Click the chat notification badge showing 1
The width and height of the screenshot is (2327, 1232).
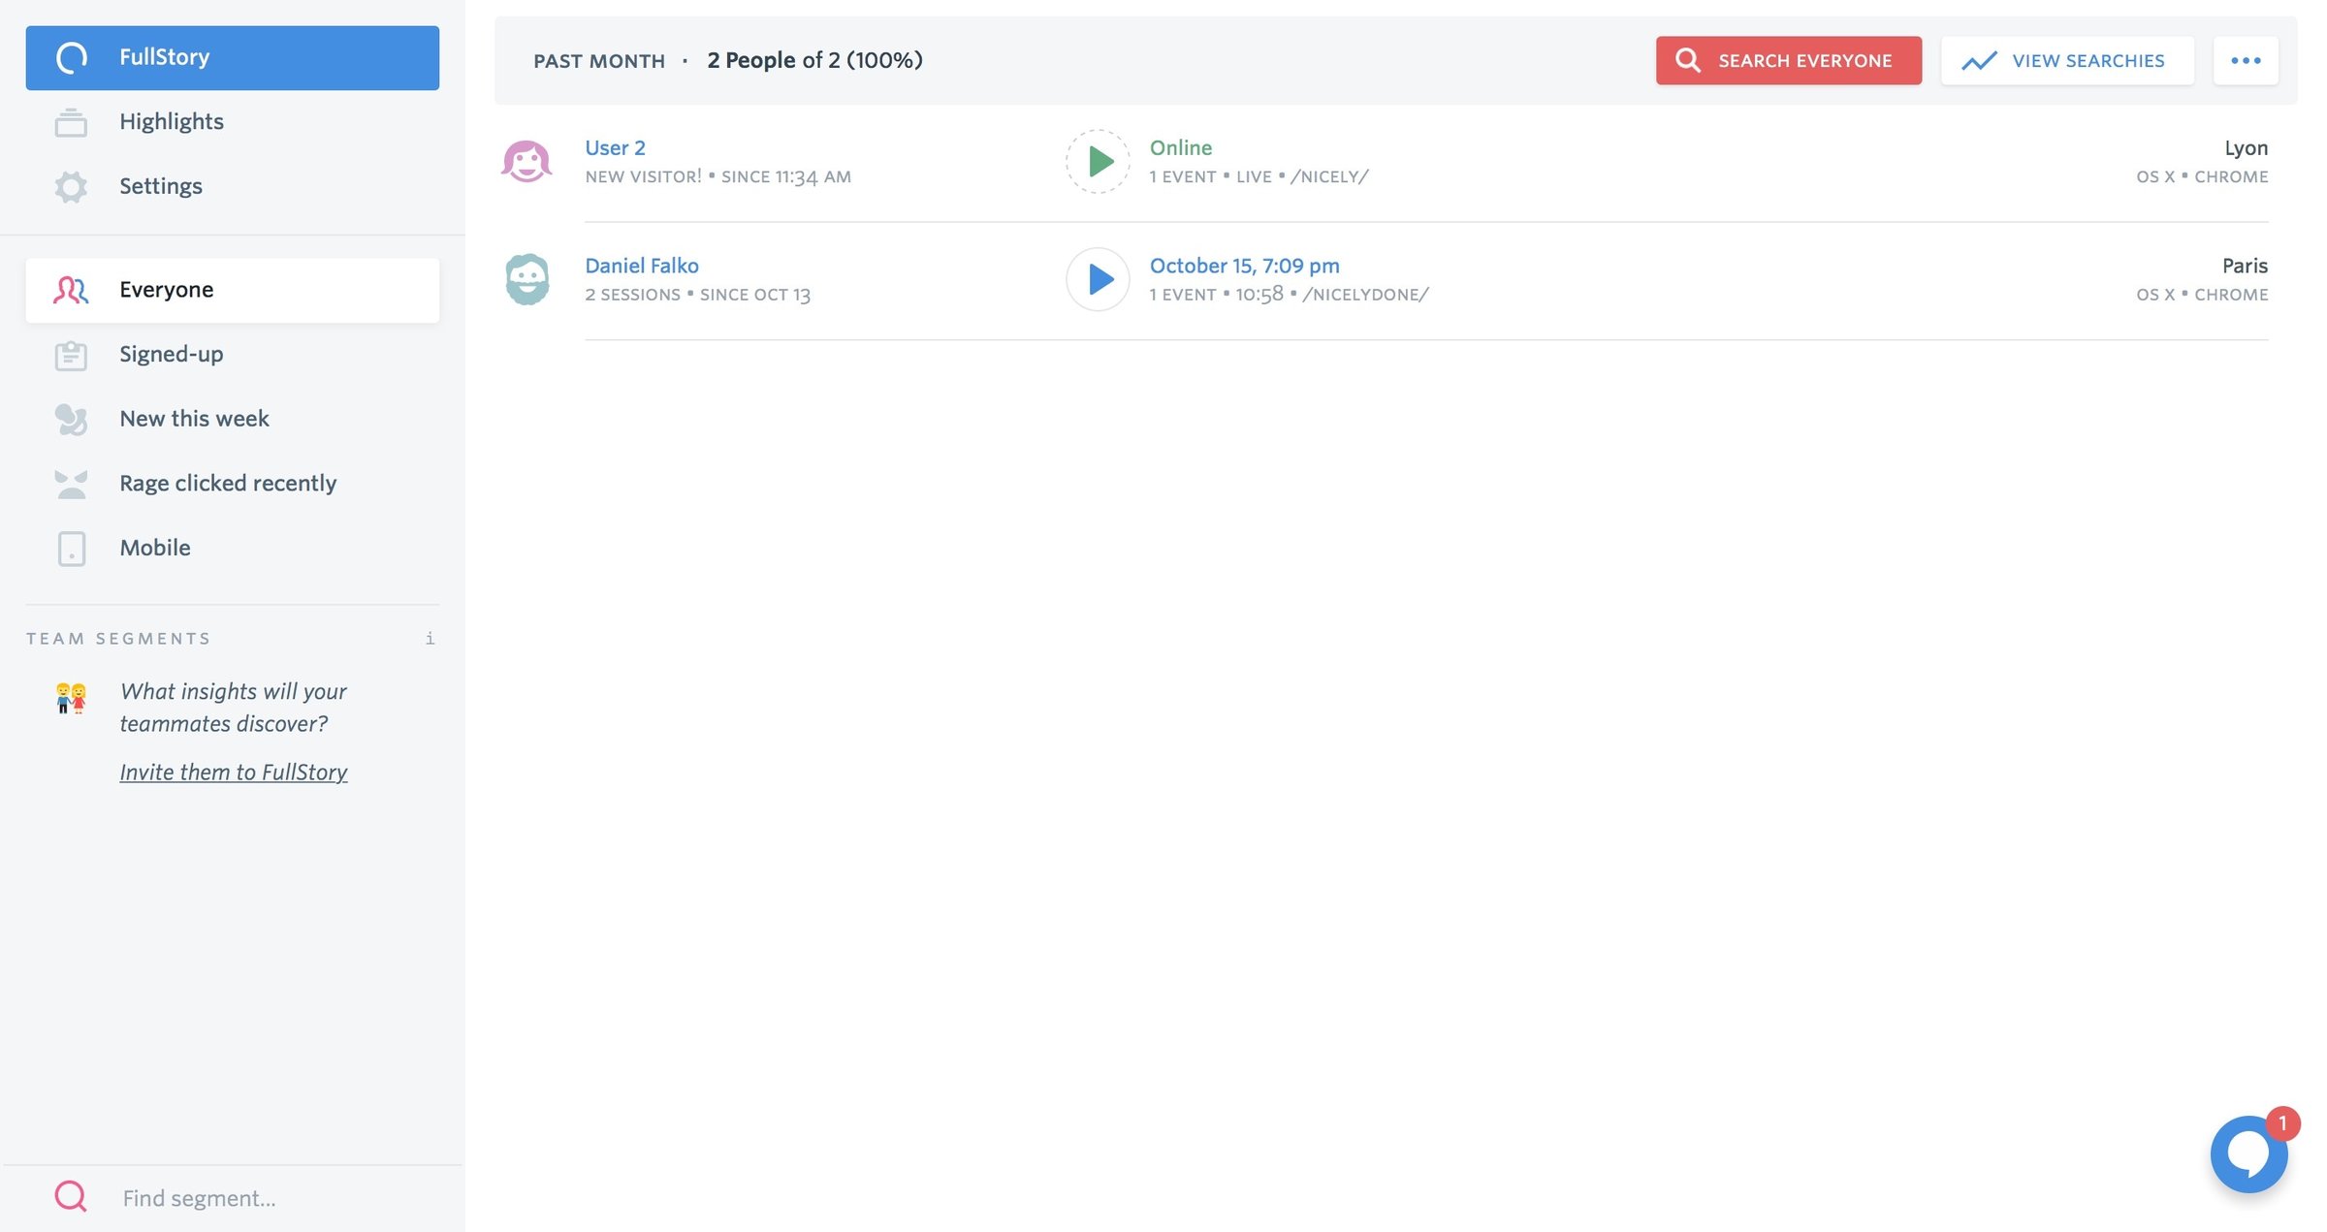(x=2282, y=1122)
